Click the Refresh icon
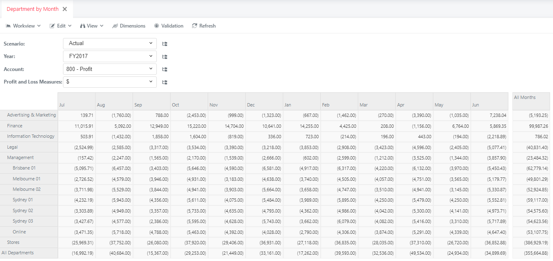This screenshot has height=261, width=553. point(194,26)
